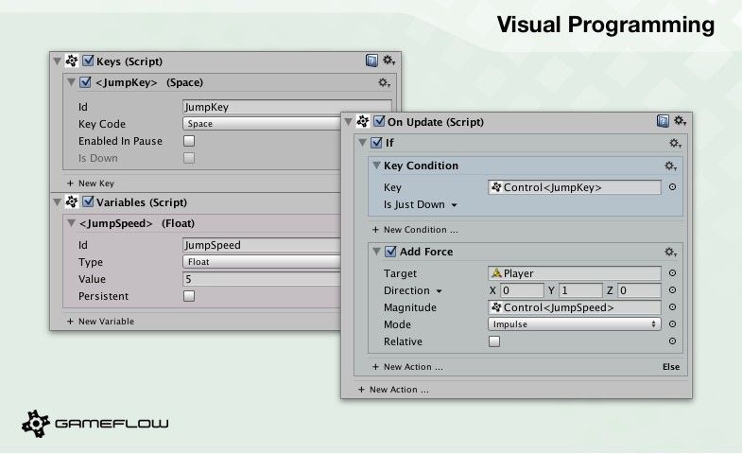
Task: Click the + New Key button
Action: (91, 183)
